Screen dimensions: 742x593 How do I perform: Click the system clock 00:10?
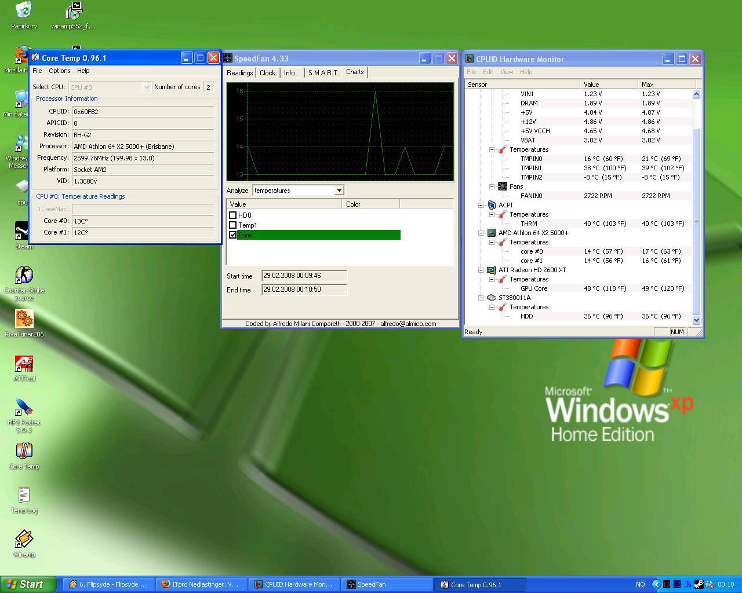726,584
